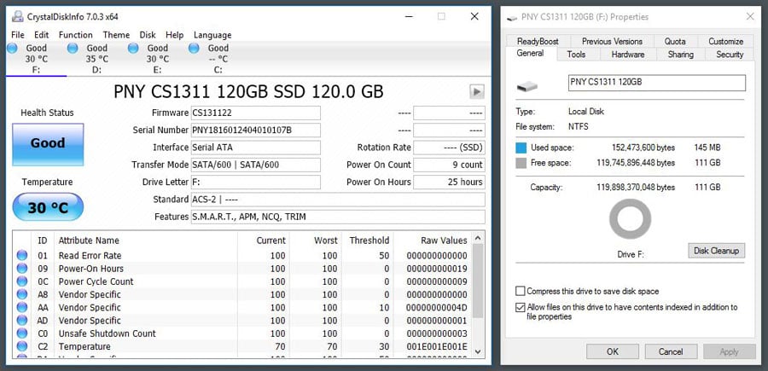The image size is (768, 371).
Task: Click scroll down arrow in attribute list
Action: click(478, 352)
